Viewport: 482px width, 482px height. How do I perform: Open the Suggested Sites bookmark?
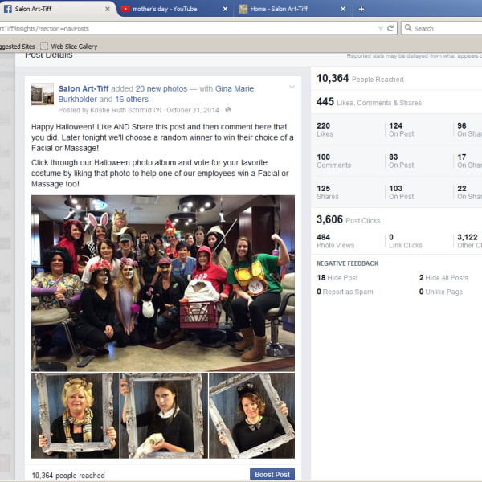(17, 47)
